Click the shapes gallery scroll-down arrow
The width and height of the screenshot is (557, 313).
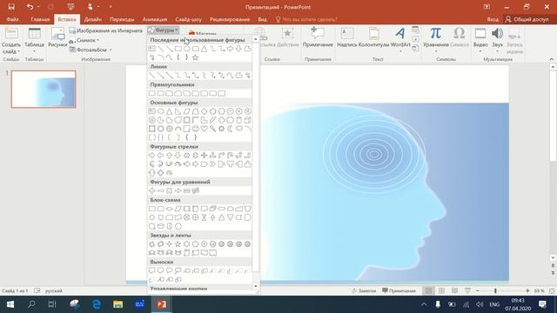click(255, 286)
